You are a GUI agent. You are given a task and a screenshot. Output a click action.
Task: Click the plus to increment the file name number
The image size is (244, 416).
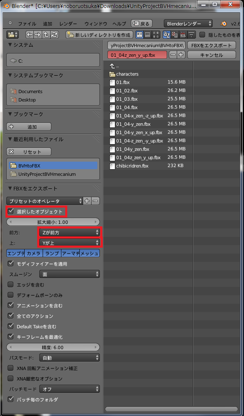pyautogui.click(x=181, y=55)
